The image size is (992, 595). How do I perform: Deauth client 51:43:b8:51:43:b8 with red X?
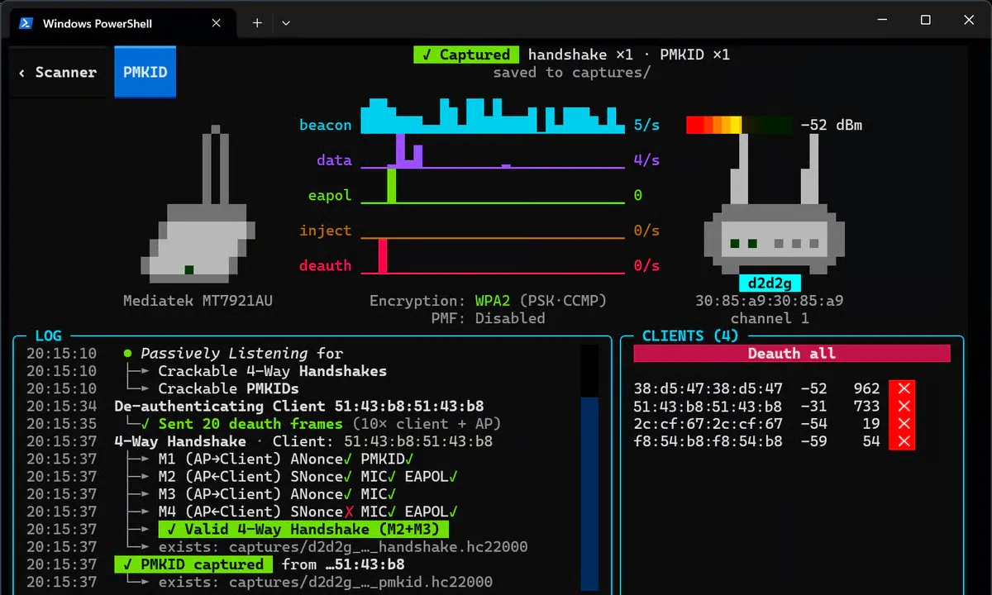click(x=902, y=406)
